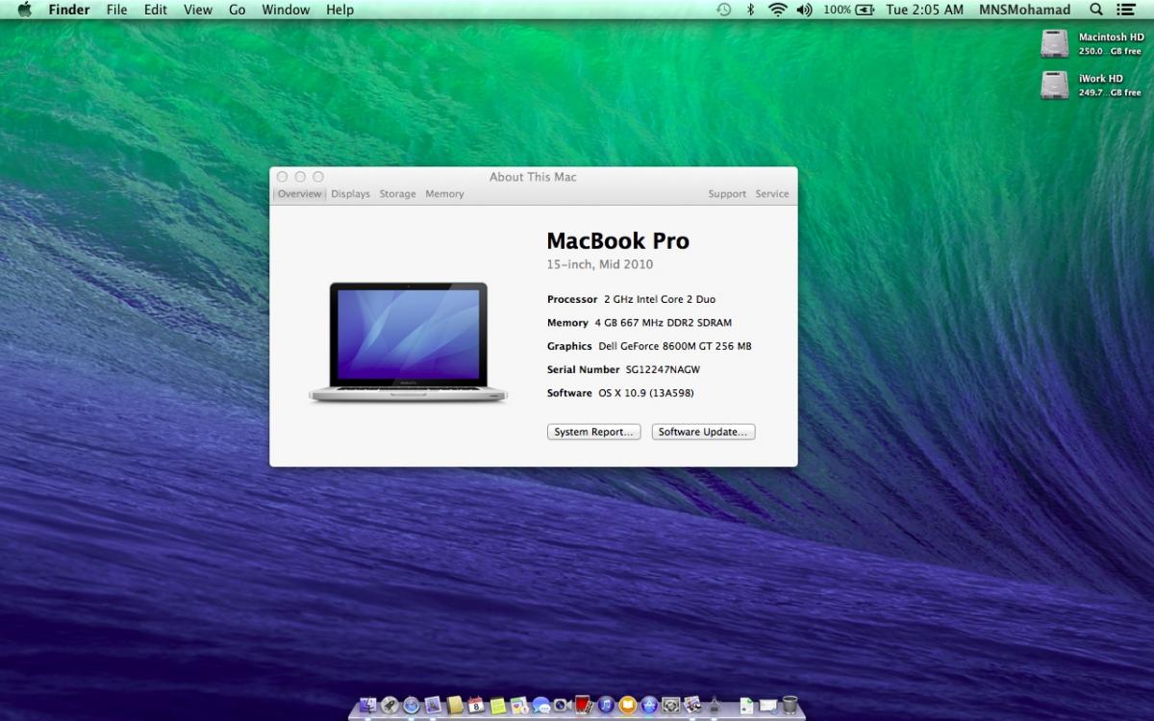Open Finder from the Dock
Viewport: 1154px width, 721px height.
(x=368, y=706)
